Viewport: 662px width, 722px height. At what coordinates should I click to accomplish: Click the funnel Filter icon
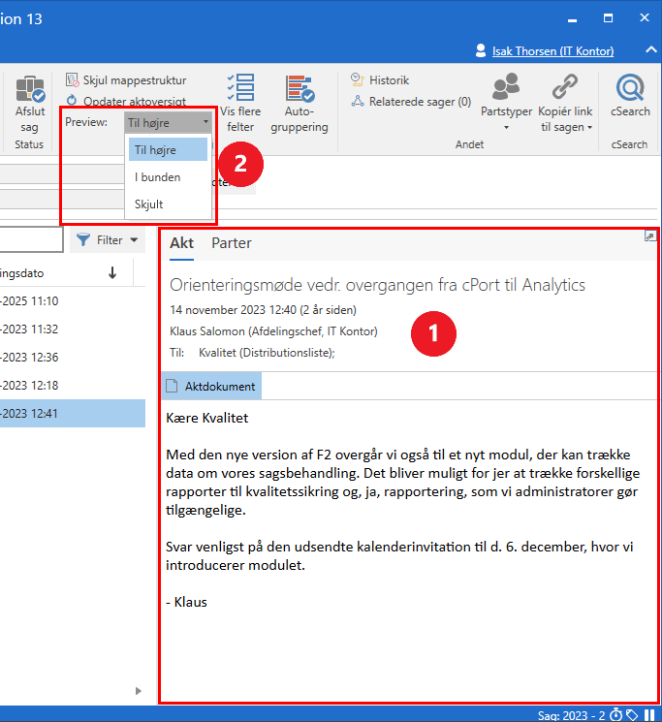point(83,239)
